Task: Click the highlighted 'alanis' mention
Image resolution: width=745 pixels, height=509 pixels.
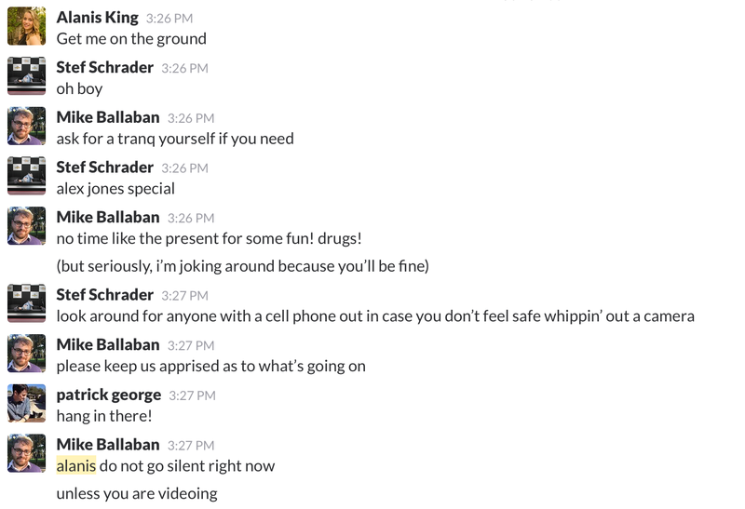Action: (x=76, y=466)
